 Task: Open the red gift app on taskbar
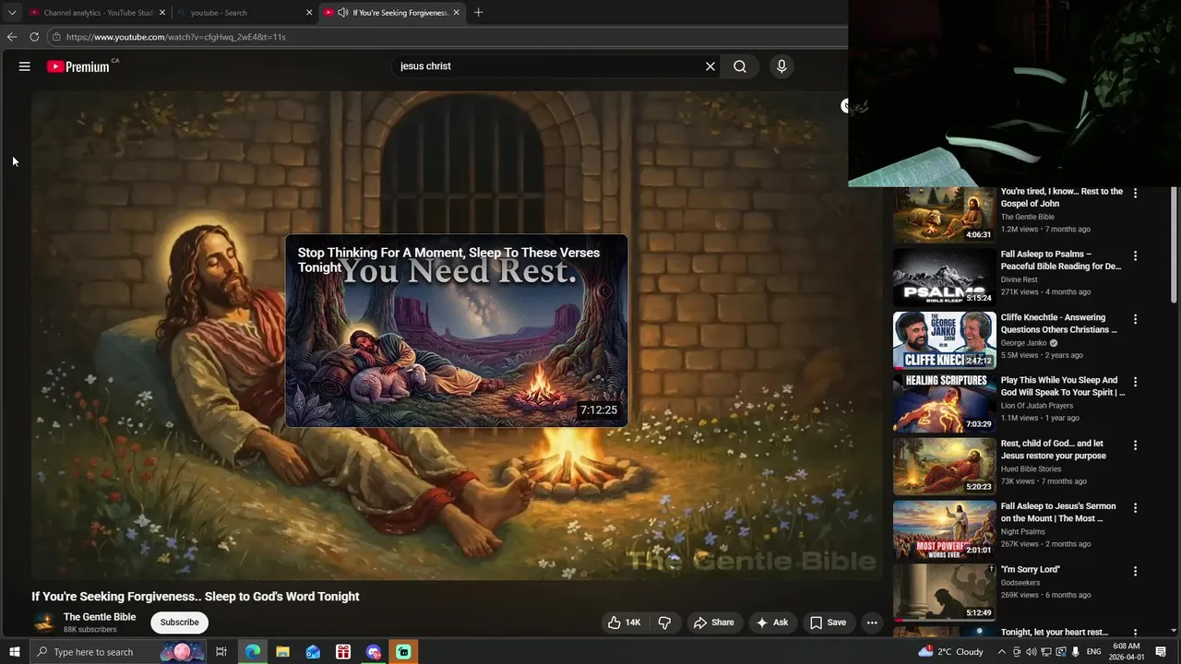pyautogui.click(x=343, y=652)
